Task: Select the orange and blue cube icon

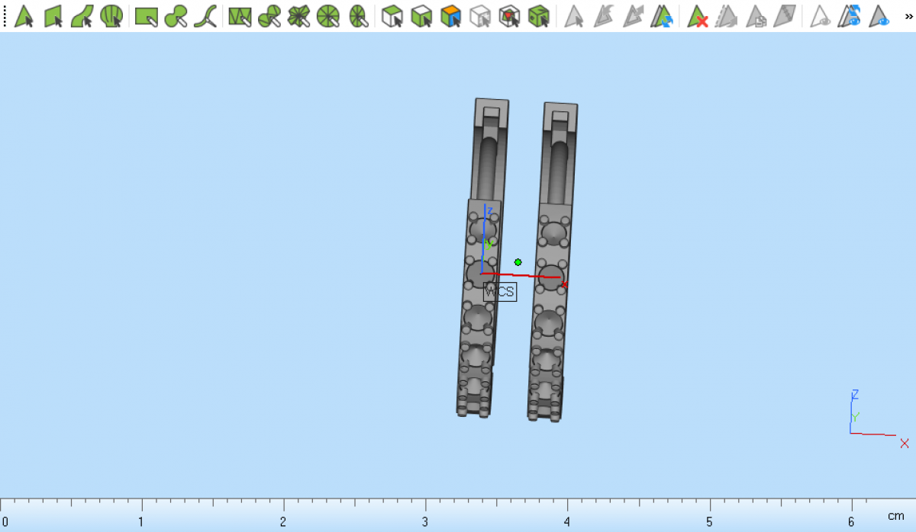Action: click(451, 16)
